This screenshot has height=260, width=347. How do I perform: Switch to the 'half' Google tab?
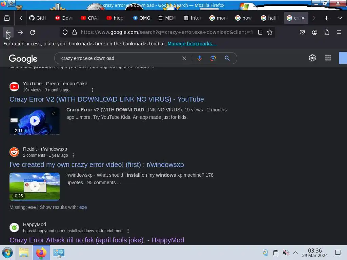coord(270,18)
